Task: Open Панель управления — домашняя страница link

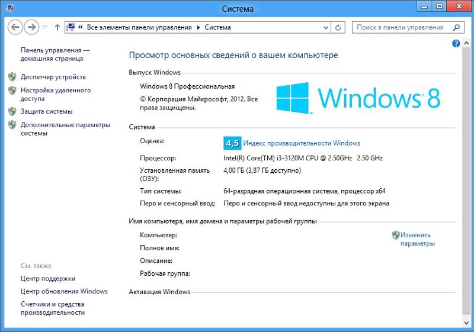Action: point(55,54)
